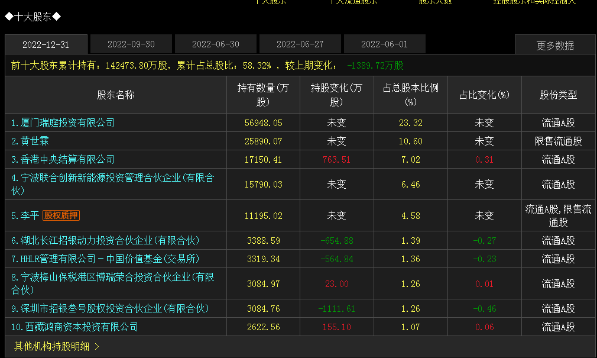Open 宁波联合创新新能源投资管理合伙企业 link
The height and width of the screenshot is (358, 597).
[113, 184]
